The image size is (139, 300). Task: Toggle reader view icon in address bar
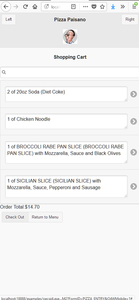[73, 7]
